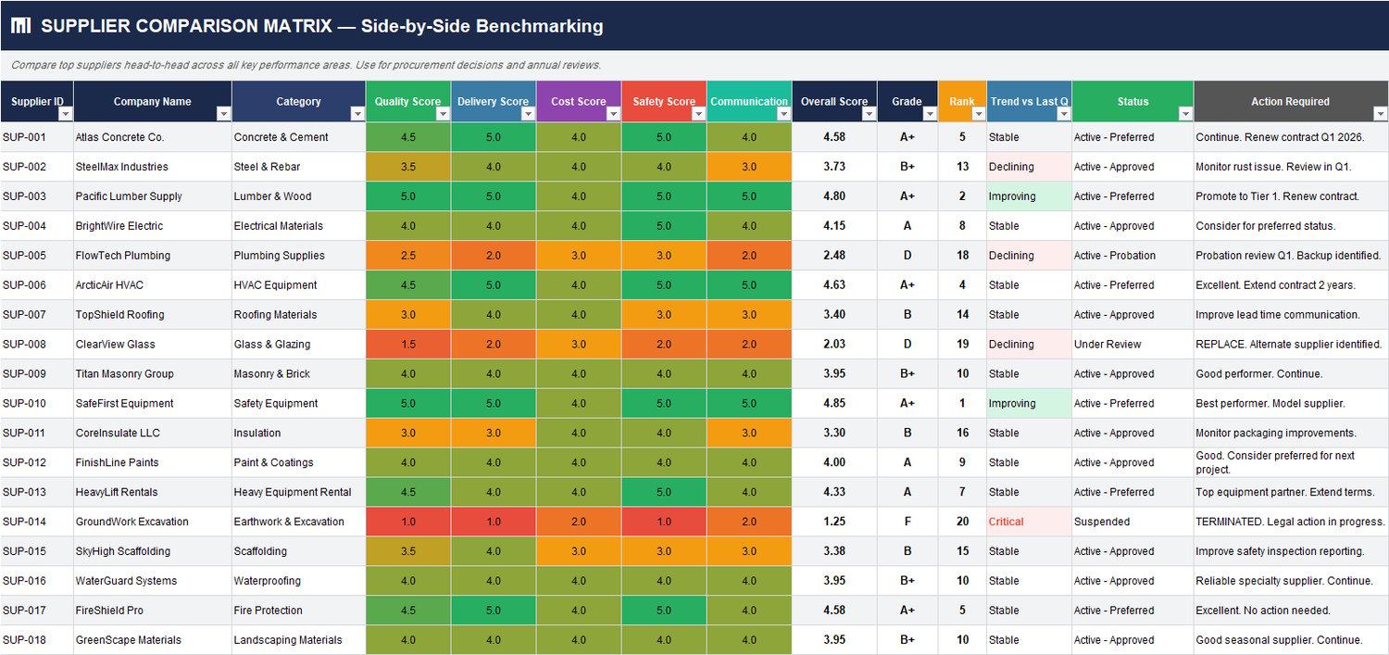Open the Safety Score filter dropdown
The image size is (1389, 655).
tap(698, 114)
